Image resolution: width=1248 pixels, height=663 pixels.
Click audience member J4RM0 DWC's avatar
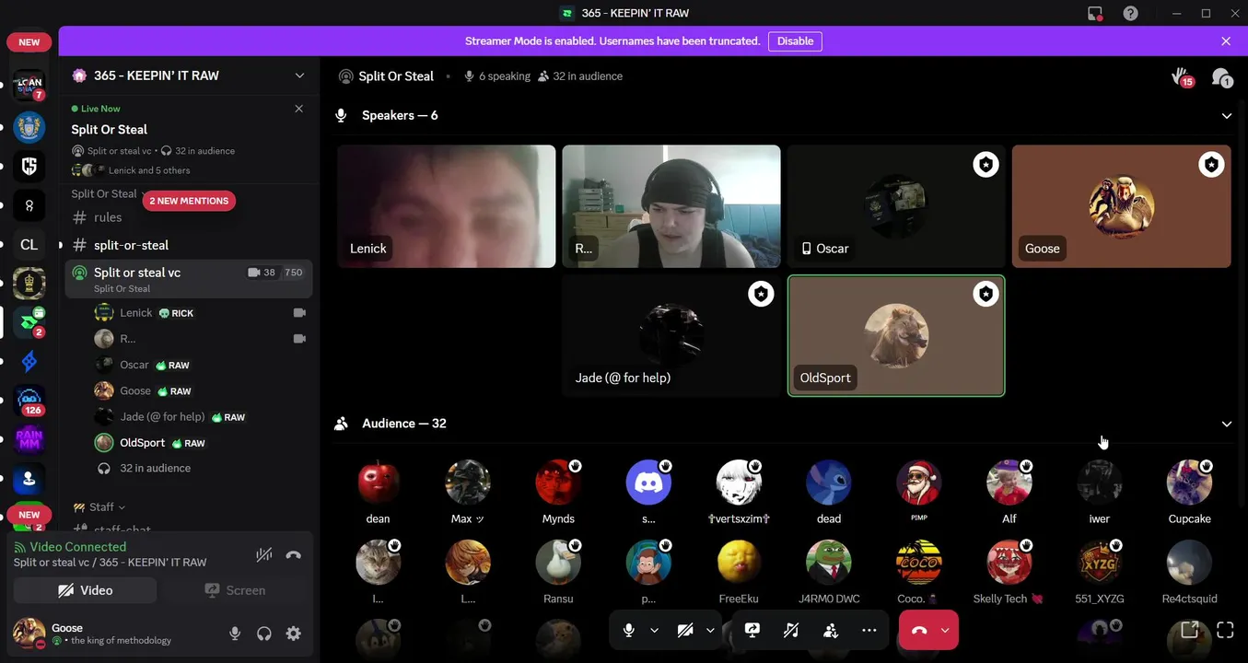829,563
